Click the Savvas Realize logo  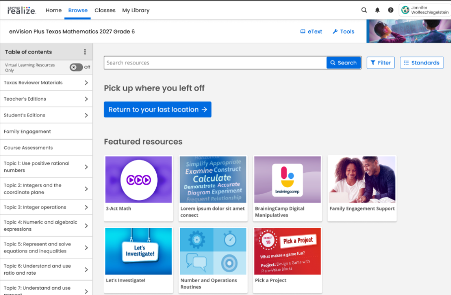click(21, 11)
